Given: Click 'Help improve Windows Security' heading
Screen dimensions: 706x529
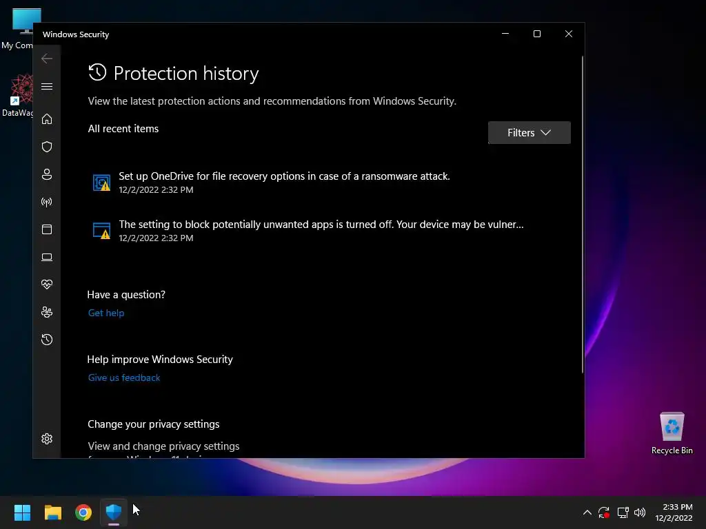Looking at the screenshot, I should pos(160,360).
